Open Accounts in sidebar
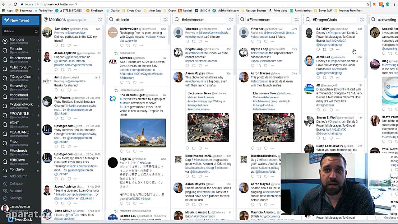Screen dimensions: 398x224 [x=13, y=191]
